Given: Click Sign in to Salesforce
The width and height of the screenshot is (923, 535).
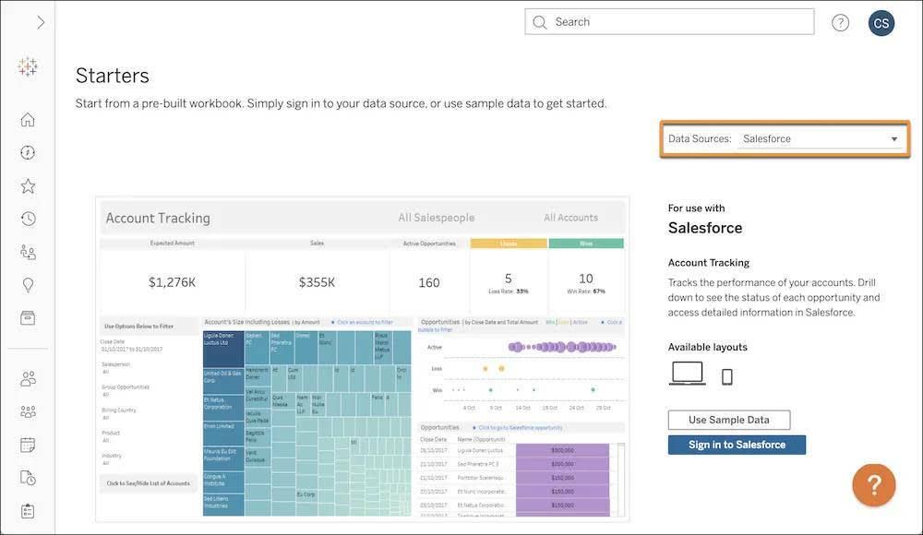Looking at the screenshot, I should tap(737, 443).
